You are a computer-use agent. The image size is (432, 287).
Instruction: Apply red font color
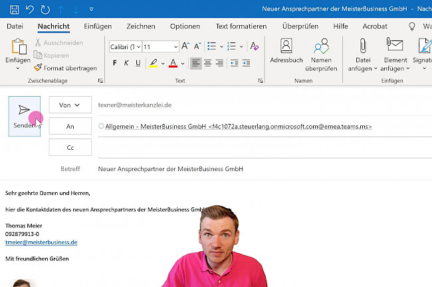click(x=173, y=63)
